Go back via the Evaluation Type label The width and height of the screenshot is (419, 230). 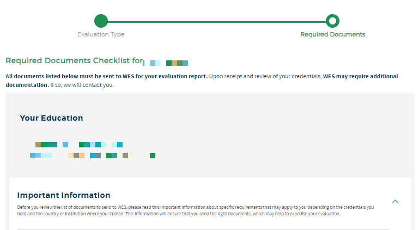(101, 34)
